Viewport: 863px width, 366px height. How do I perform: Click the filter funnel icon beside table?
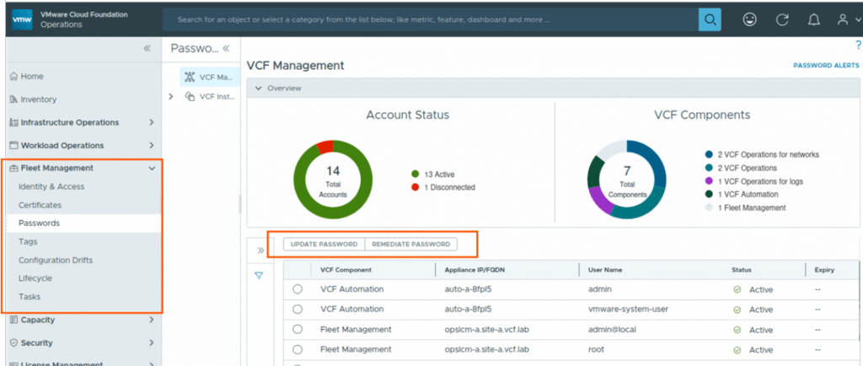pyautogui.click(x=259, y=276)
